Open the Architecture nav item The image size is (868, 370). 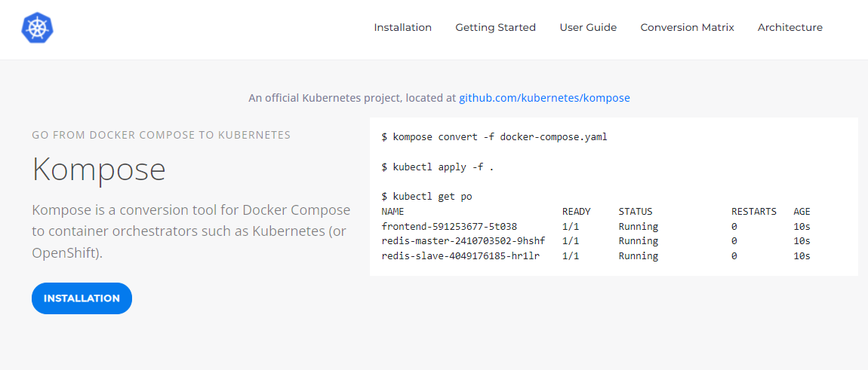[790, 27]
